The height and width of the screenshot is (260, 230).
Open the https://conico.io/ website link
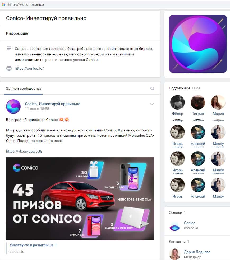[29, 68]
